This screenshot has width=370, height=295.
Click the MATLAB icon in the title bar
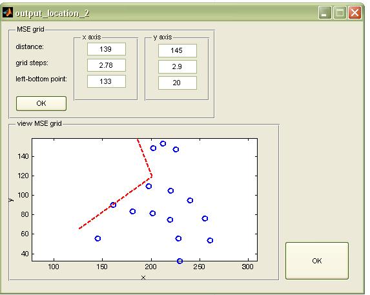pos(8,12)
